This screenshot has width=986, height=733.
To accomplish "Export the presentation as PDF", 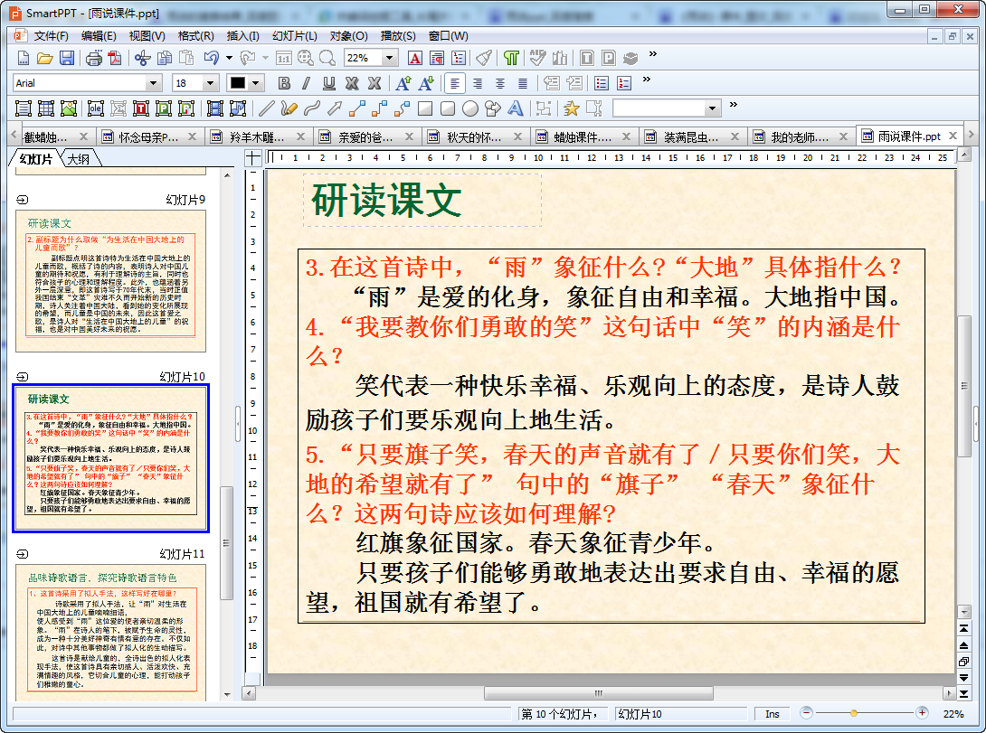I will (114, 58).
